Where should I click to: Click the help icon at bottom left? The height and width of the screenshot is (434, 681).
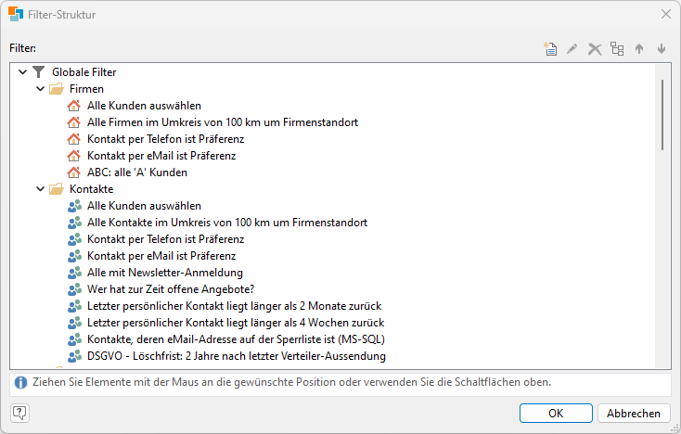click(x=19, y=414)
